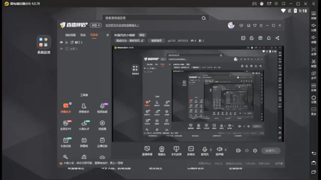Click the notification bell icon above preview
321x180 pixels.
click(x=269, y=38)
